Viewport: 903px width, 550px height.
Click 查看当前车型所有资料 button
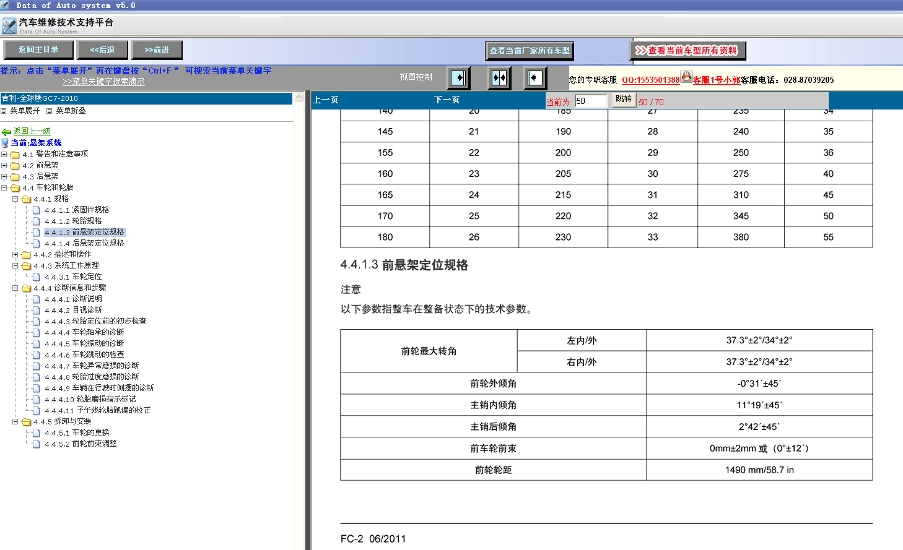coord(688,51)
